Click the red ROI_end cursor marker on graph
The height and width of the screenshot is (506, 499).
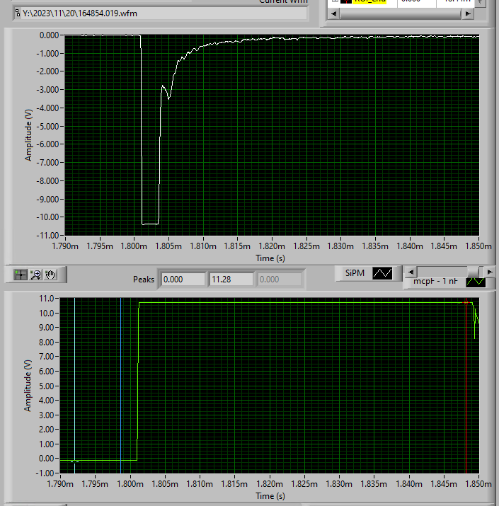click(466, 302)
